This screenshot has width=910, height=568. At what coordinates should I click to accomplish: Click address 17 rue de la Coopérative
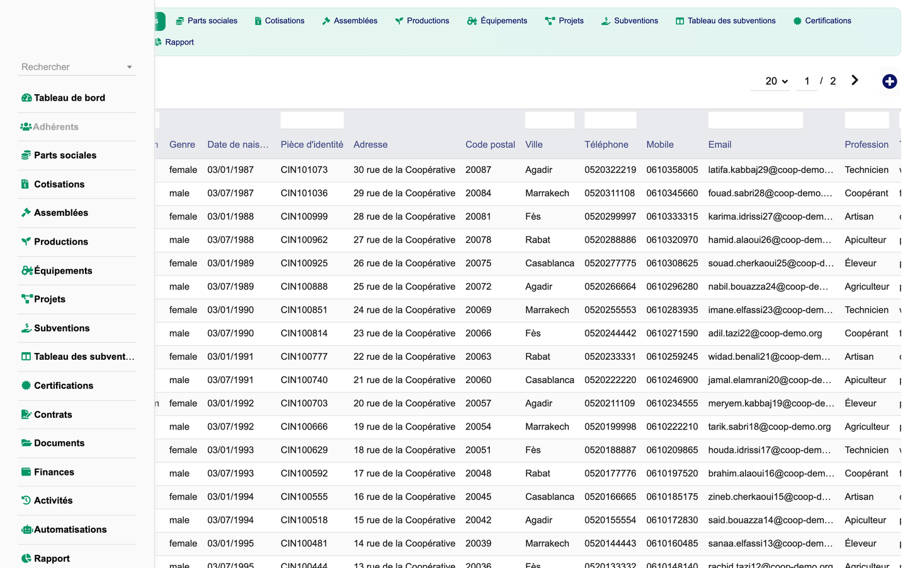point(404,473)
